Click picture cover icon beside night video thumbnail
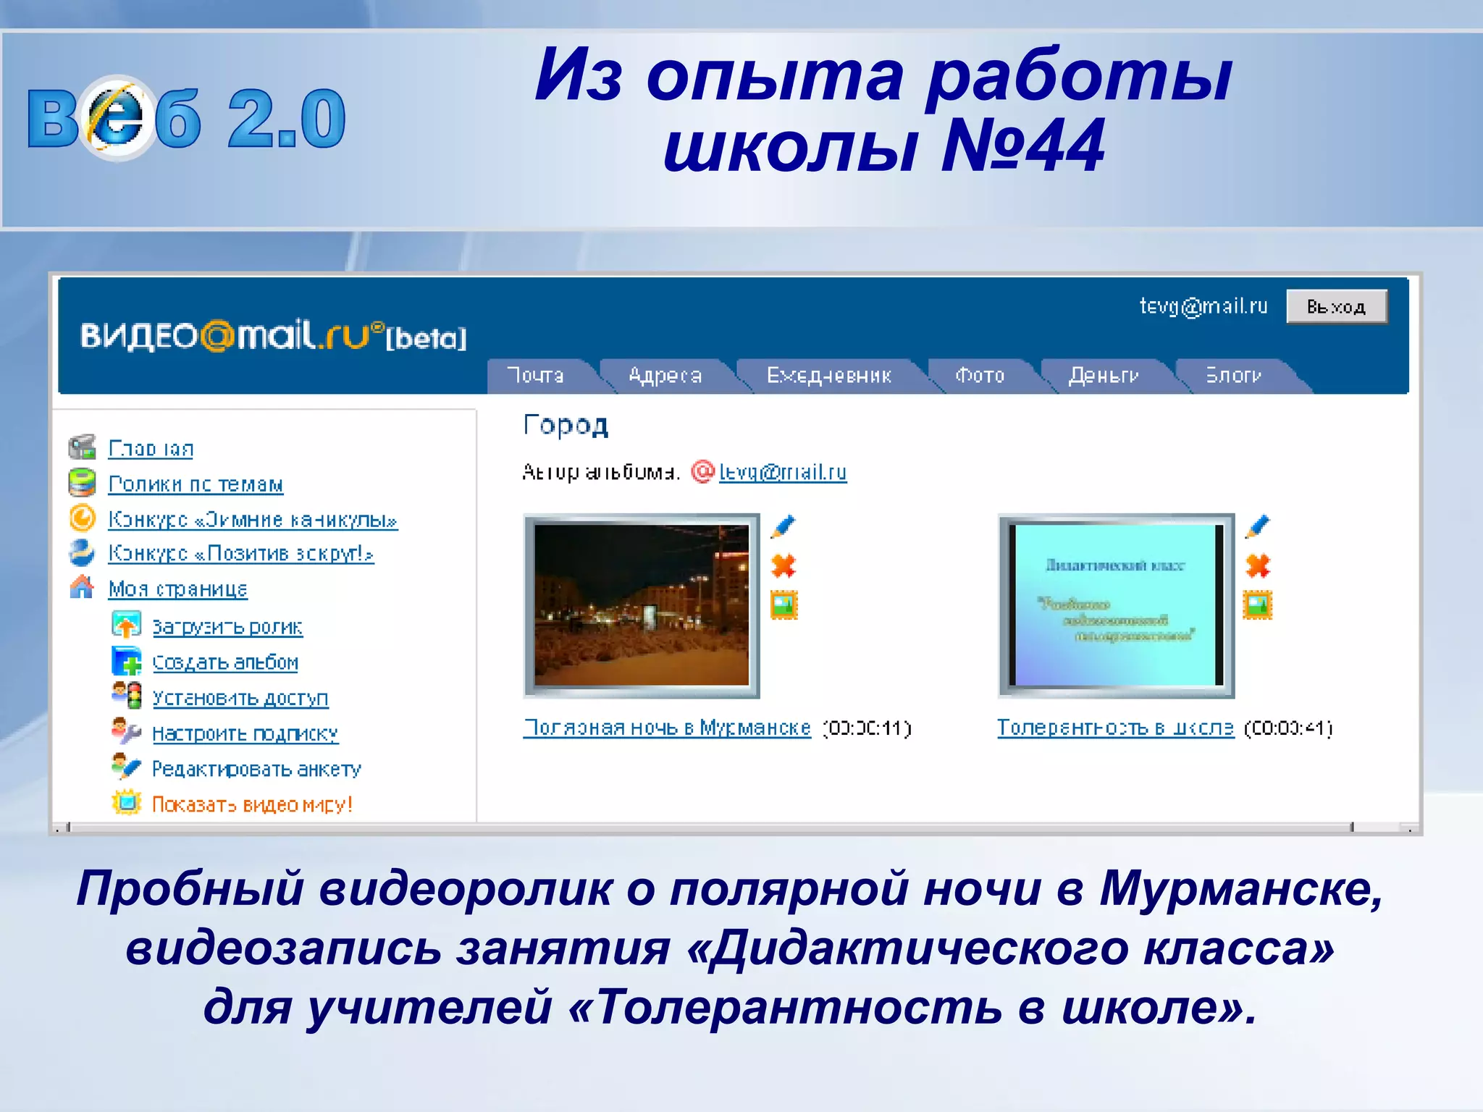Image resolution: width=1483 pixels, height=1112 pixels. click(783, 605)
